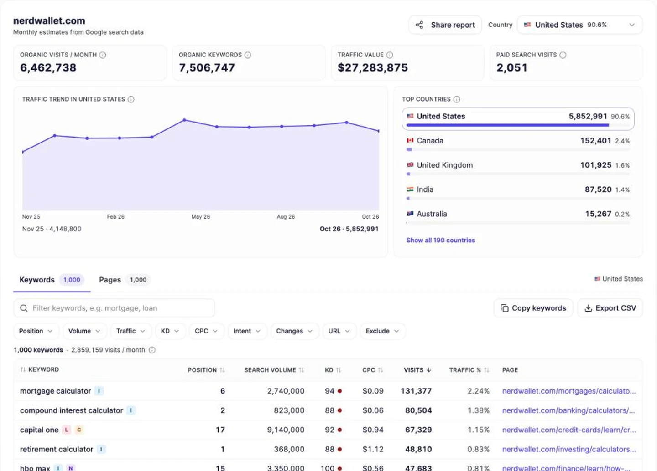This screenshot has width=657, height=471.
Task: Open the KD filter dropdown
Action: 170,331
